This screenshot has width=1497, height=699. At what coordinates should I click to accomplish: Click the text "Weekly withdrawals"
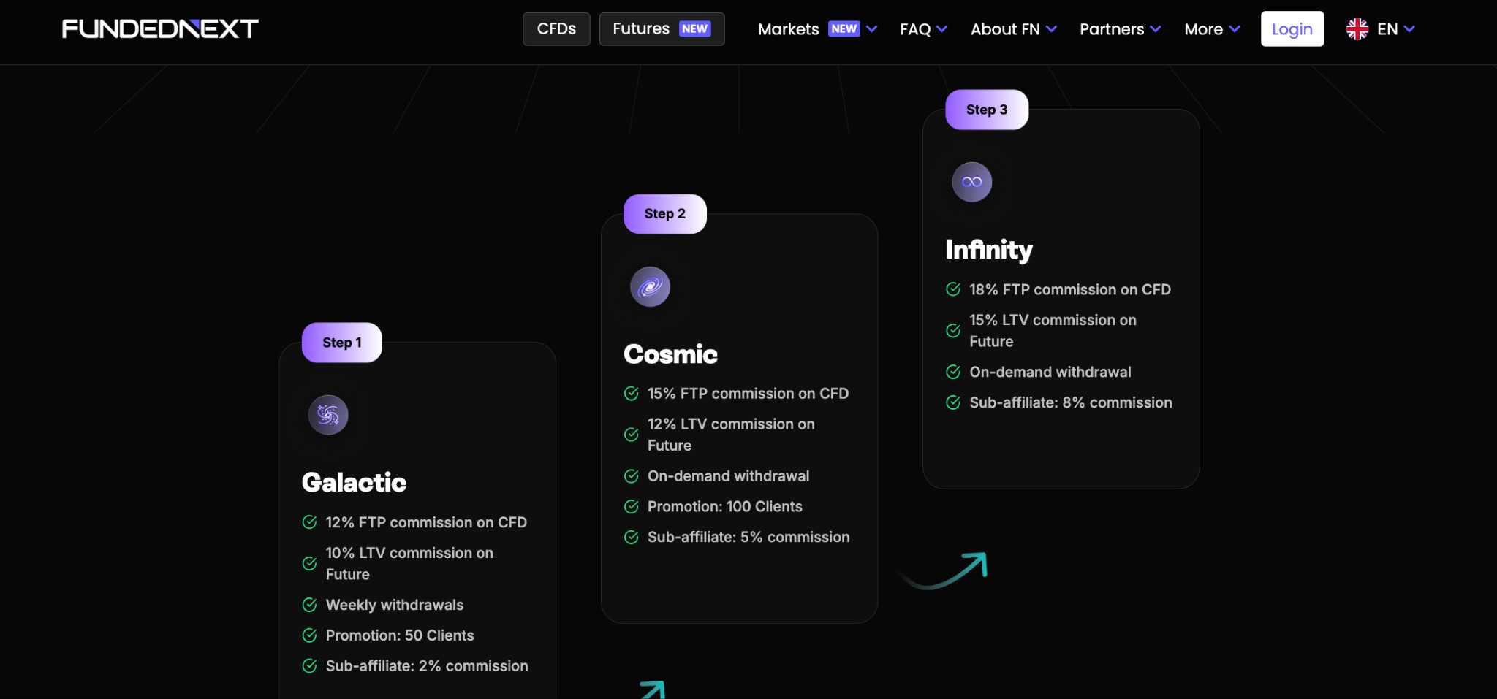coord(395,605)
